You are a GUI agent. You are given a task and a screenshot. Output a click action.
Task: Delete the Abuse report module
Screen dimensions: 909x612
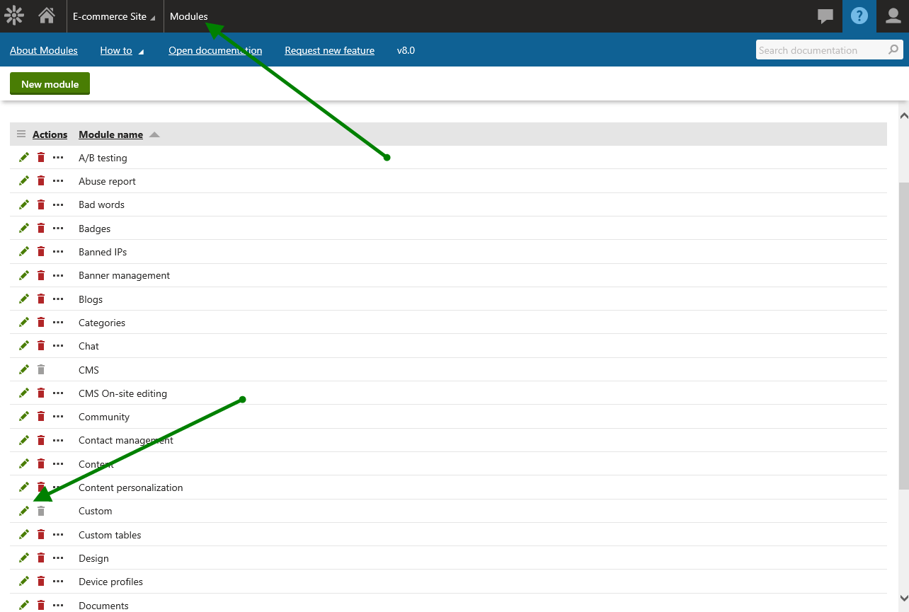tap(41, 181)
